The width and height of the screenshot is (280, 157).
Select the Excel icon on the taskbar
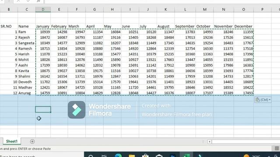click(186, 155)
